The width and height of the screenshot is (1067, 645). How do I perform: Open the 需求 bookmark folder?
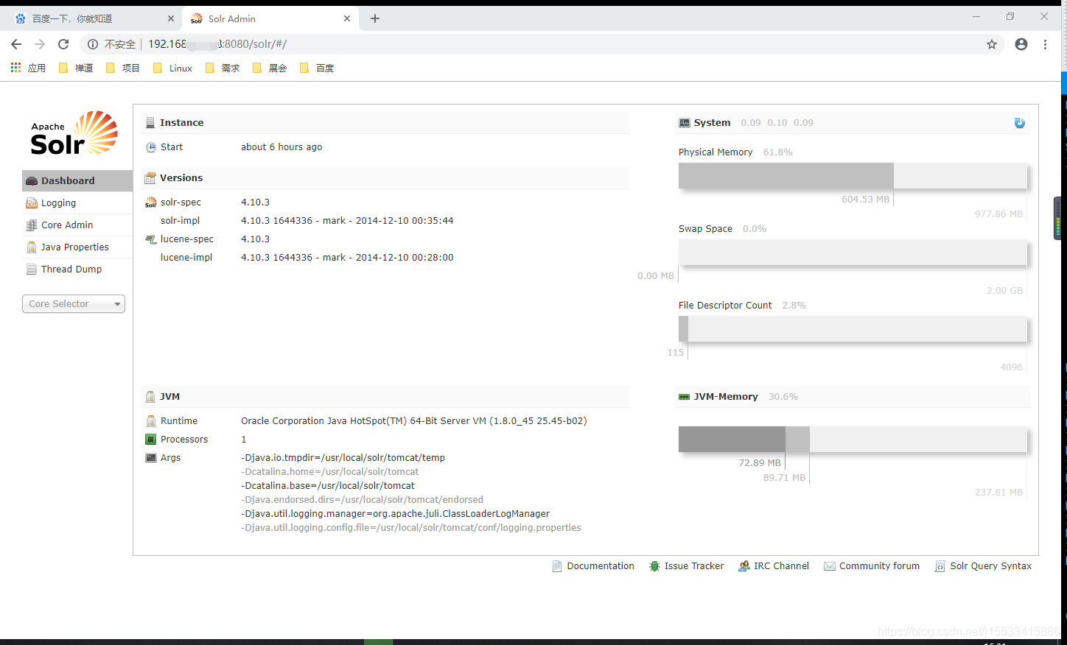click(222, 68)
